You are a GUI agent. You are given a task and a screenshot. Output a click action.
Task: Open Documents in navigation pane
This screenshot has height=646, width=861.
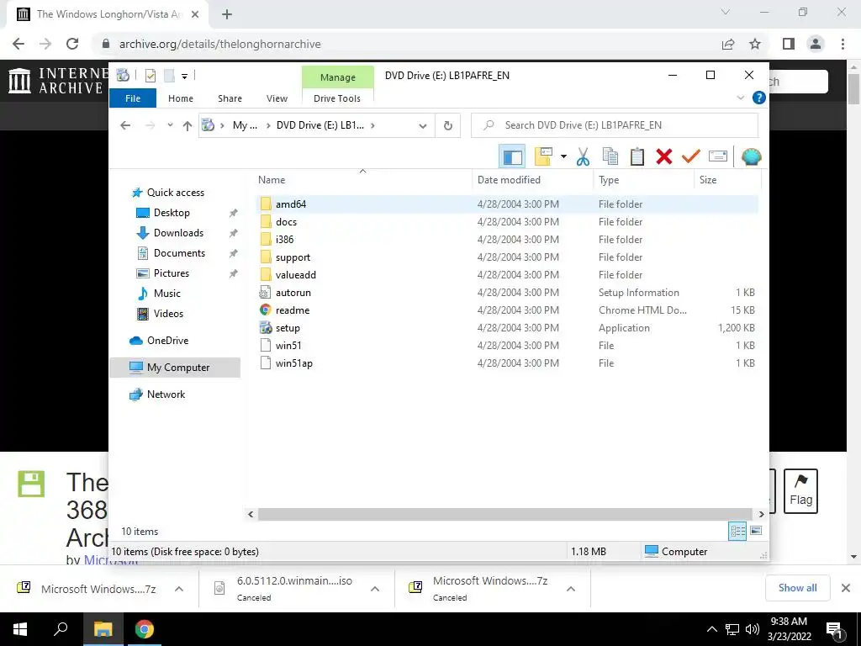coord(179,253)
